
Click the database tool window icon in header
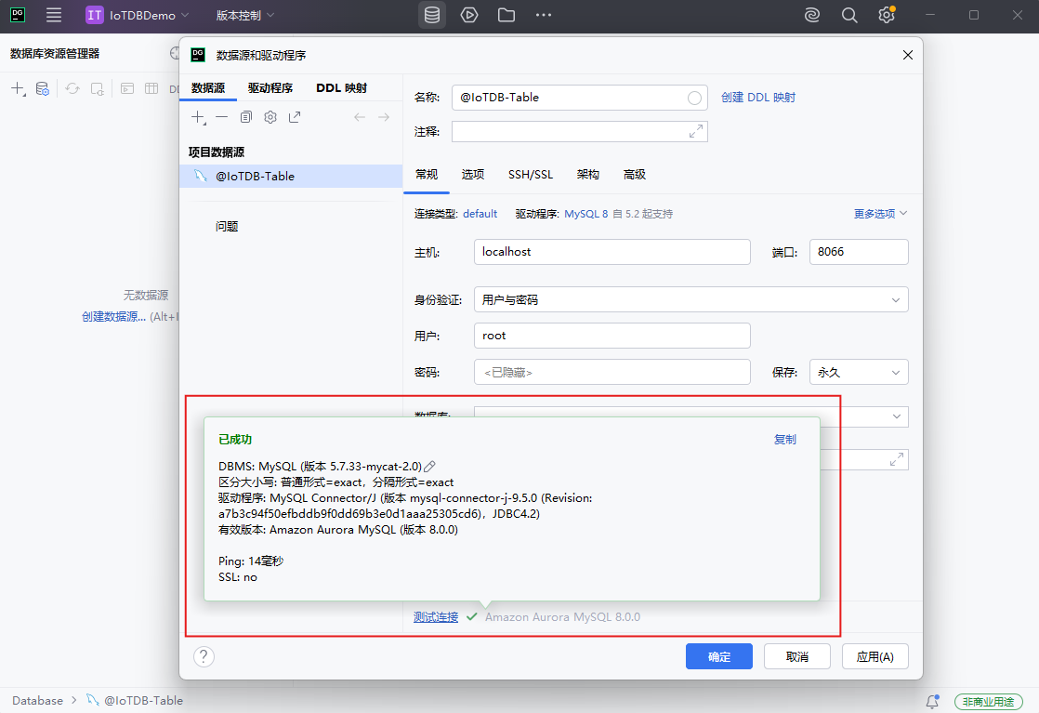click(431, 15)
